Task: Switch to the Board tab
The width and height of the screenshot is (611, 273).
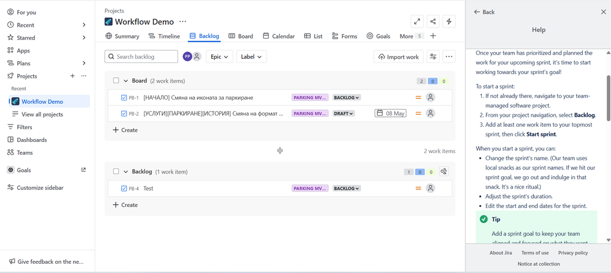Action: [x=241, y=36]
